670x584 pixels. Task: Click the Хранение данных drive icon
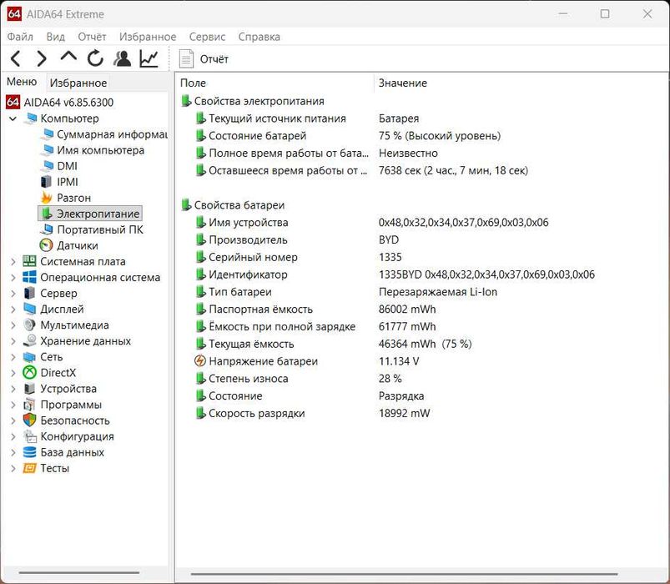(29, 341)
